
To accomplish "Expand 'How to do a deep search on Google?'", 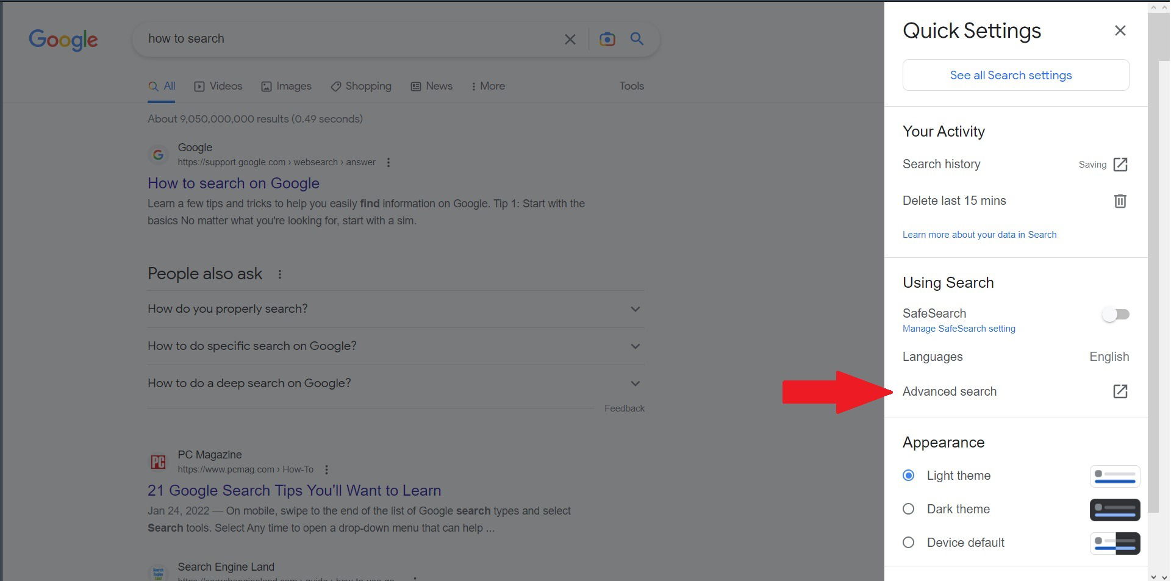I will [x=634, y=383].
